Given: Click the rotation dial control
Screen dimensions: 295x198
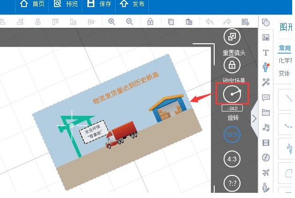Looking at the screenshot, I should [x=232, y=94].
